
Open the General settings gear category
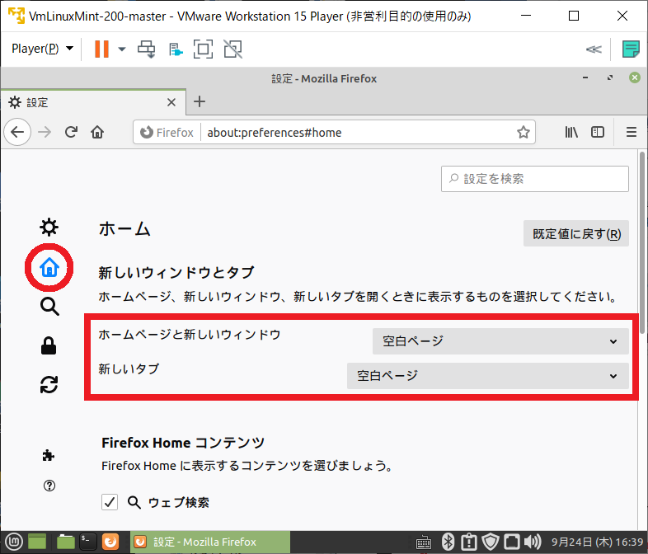(49, 228)
